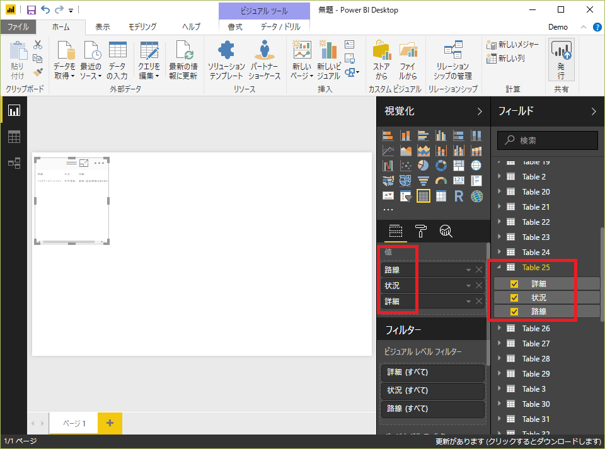Choose the funnel chart visualization
The height and width of the screenshot is (449, 605).
(x=423, y=181)
